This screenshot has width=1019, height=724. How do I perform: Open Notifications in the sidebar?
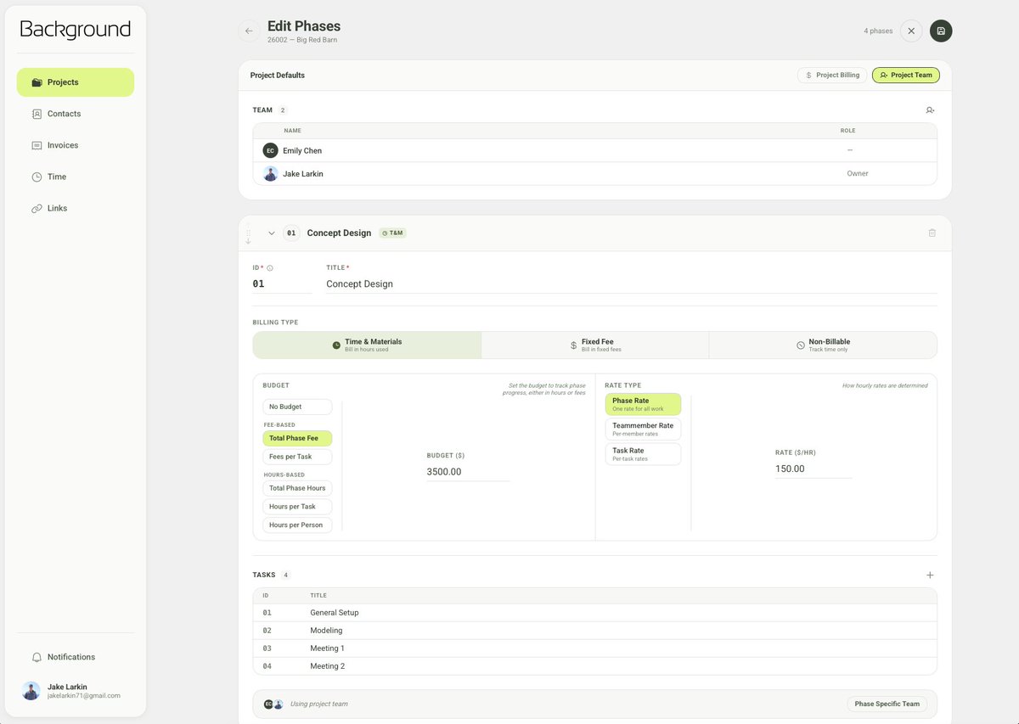click(76, 657)
